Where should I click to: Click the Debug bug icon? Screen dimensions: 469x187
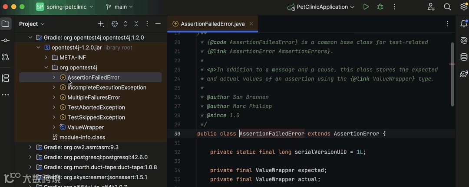point(380,7)
